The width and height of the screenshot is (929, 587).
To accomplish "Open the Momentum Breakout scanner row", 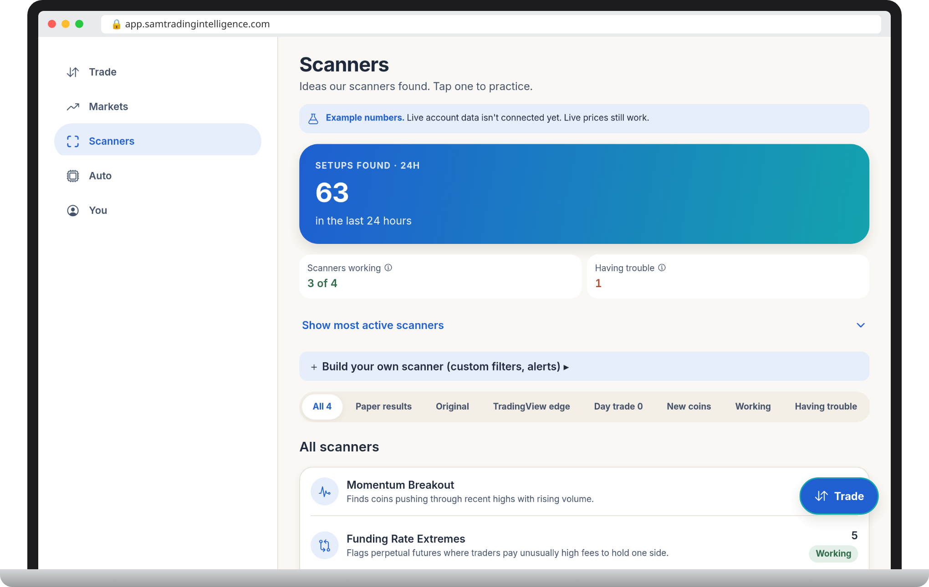I will point(584,491).
